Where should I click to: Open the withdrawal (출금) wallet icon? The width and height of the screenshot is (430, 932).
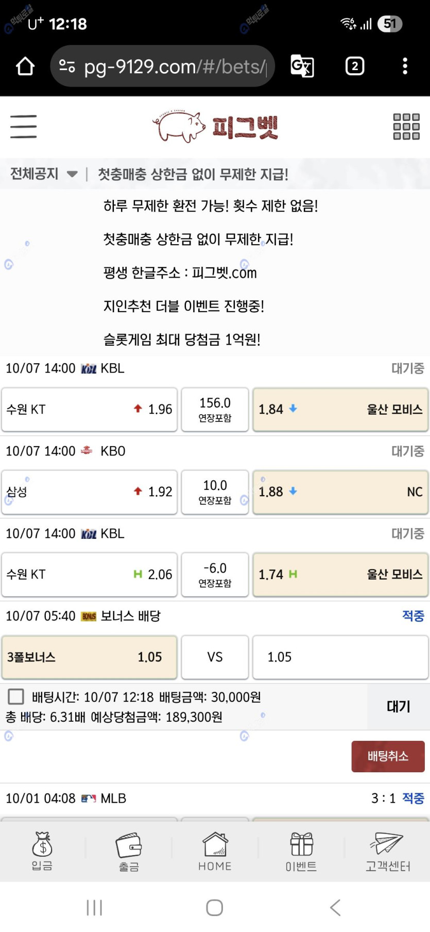coord(129,851)
